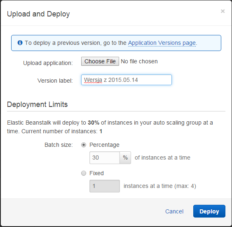Select the Percentage batch size option
232x227 pixels.
point(84,145)
